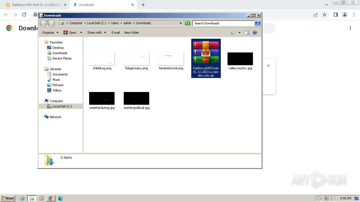Launch Internet Explorer from the taskbar
360x202 pixels.
click(x=22, y=198)
